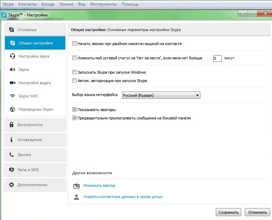The image size is (272, 220).
Task: Click the Skype icon beside Общие настройки
Action: click(13, 43)
